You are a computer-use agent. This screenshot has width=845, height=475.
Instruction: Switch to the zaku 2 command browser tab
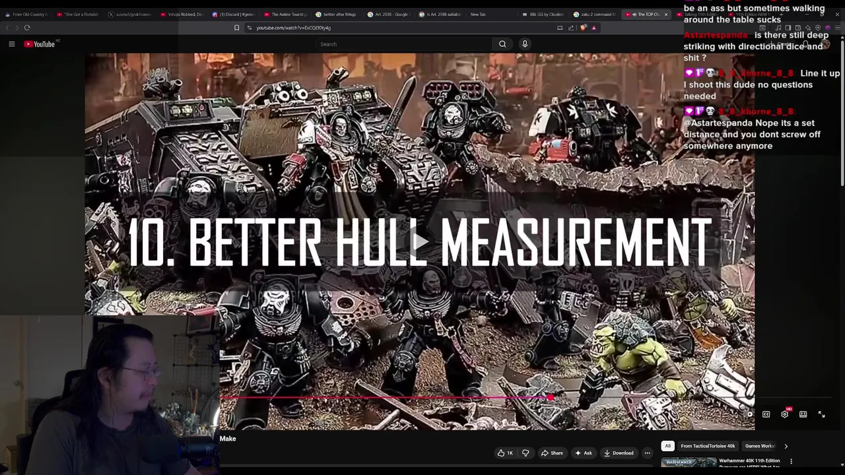tap(596, 15)
